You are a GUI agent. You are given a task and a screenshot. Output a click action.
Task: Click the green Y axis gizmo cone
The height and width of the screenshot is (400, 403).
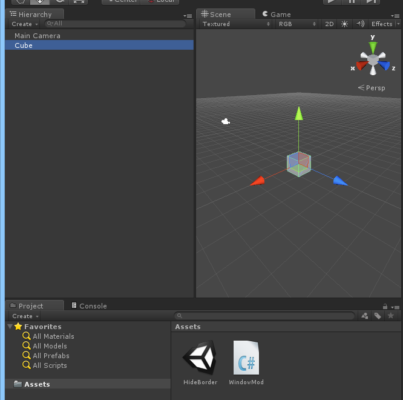click(x=373, y=47)
